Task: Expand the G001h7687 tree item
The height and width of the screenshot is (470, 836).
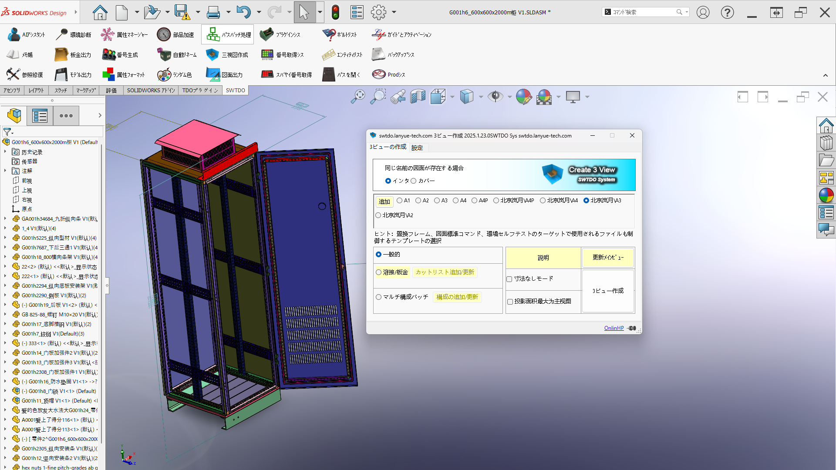Action: [x=5, y=248]
